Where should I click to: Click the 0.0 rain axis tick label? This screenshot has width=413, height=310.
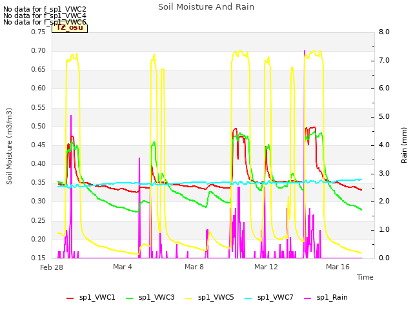click(384, 258)
